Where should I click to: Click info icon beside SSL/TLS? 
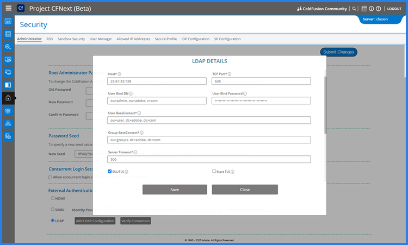[126, 172]
